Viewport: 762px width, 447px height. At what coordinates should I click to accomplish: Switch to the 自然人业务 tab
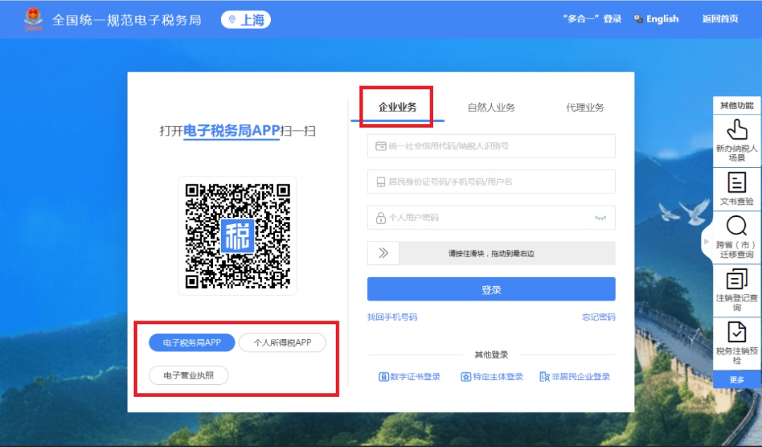(x=491, y=107)
